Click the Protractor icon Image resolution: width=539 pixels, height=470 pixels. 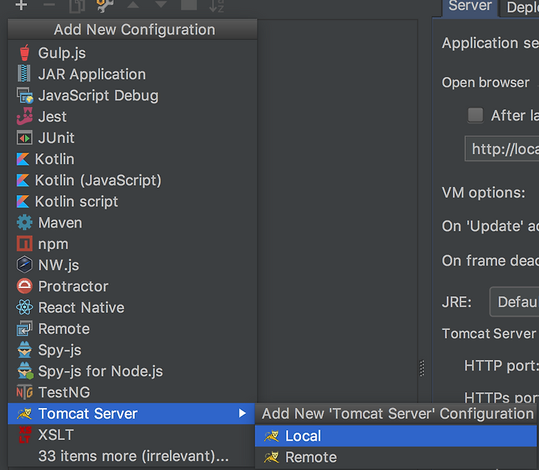pos(25,286)
